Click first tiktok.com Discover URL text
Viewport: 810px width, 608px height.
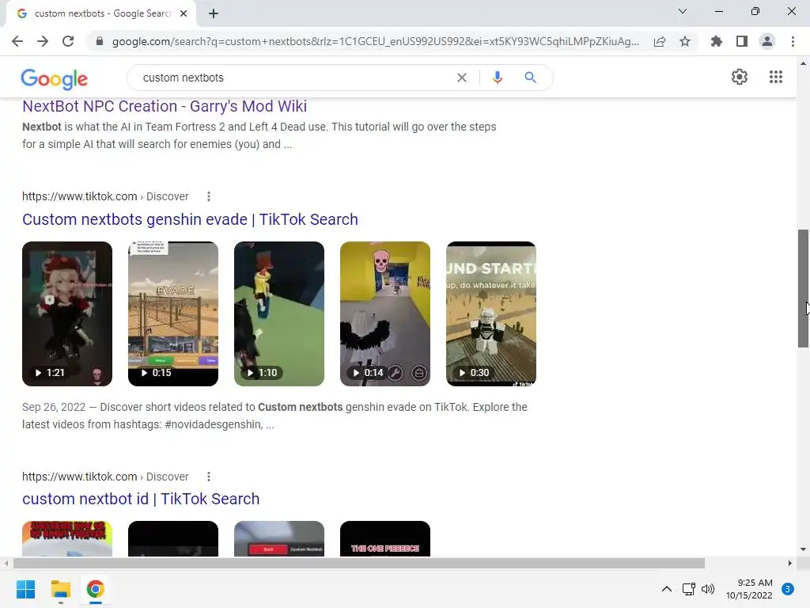click(x=105, y=196)
